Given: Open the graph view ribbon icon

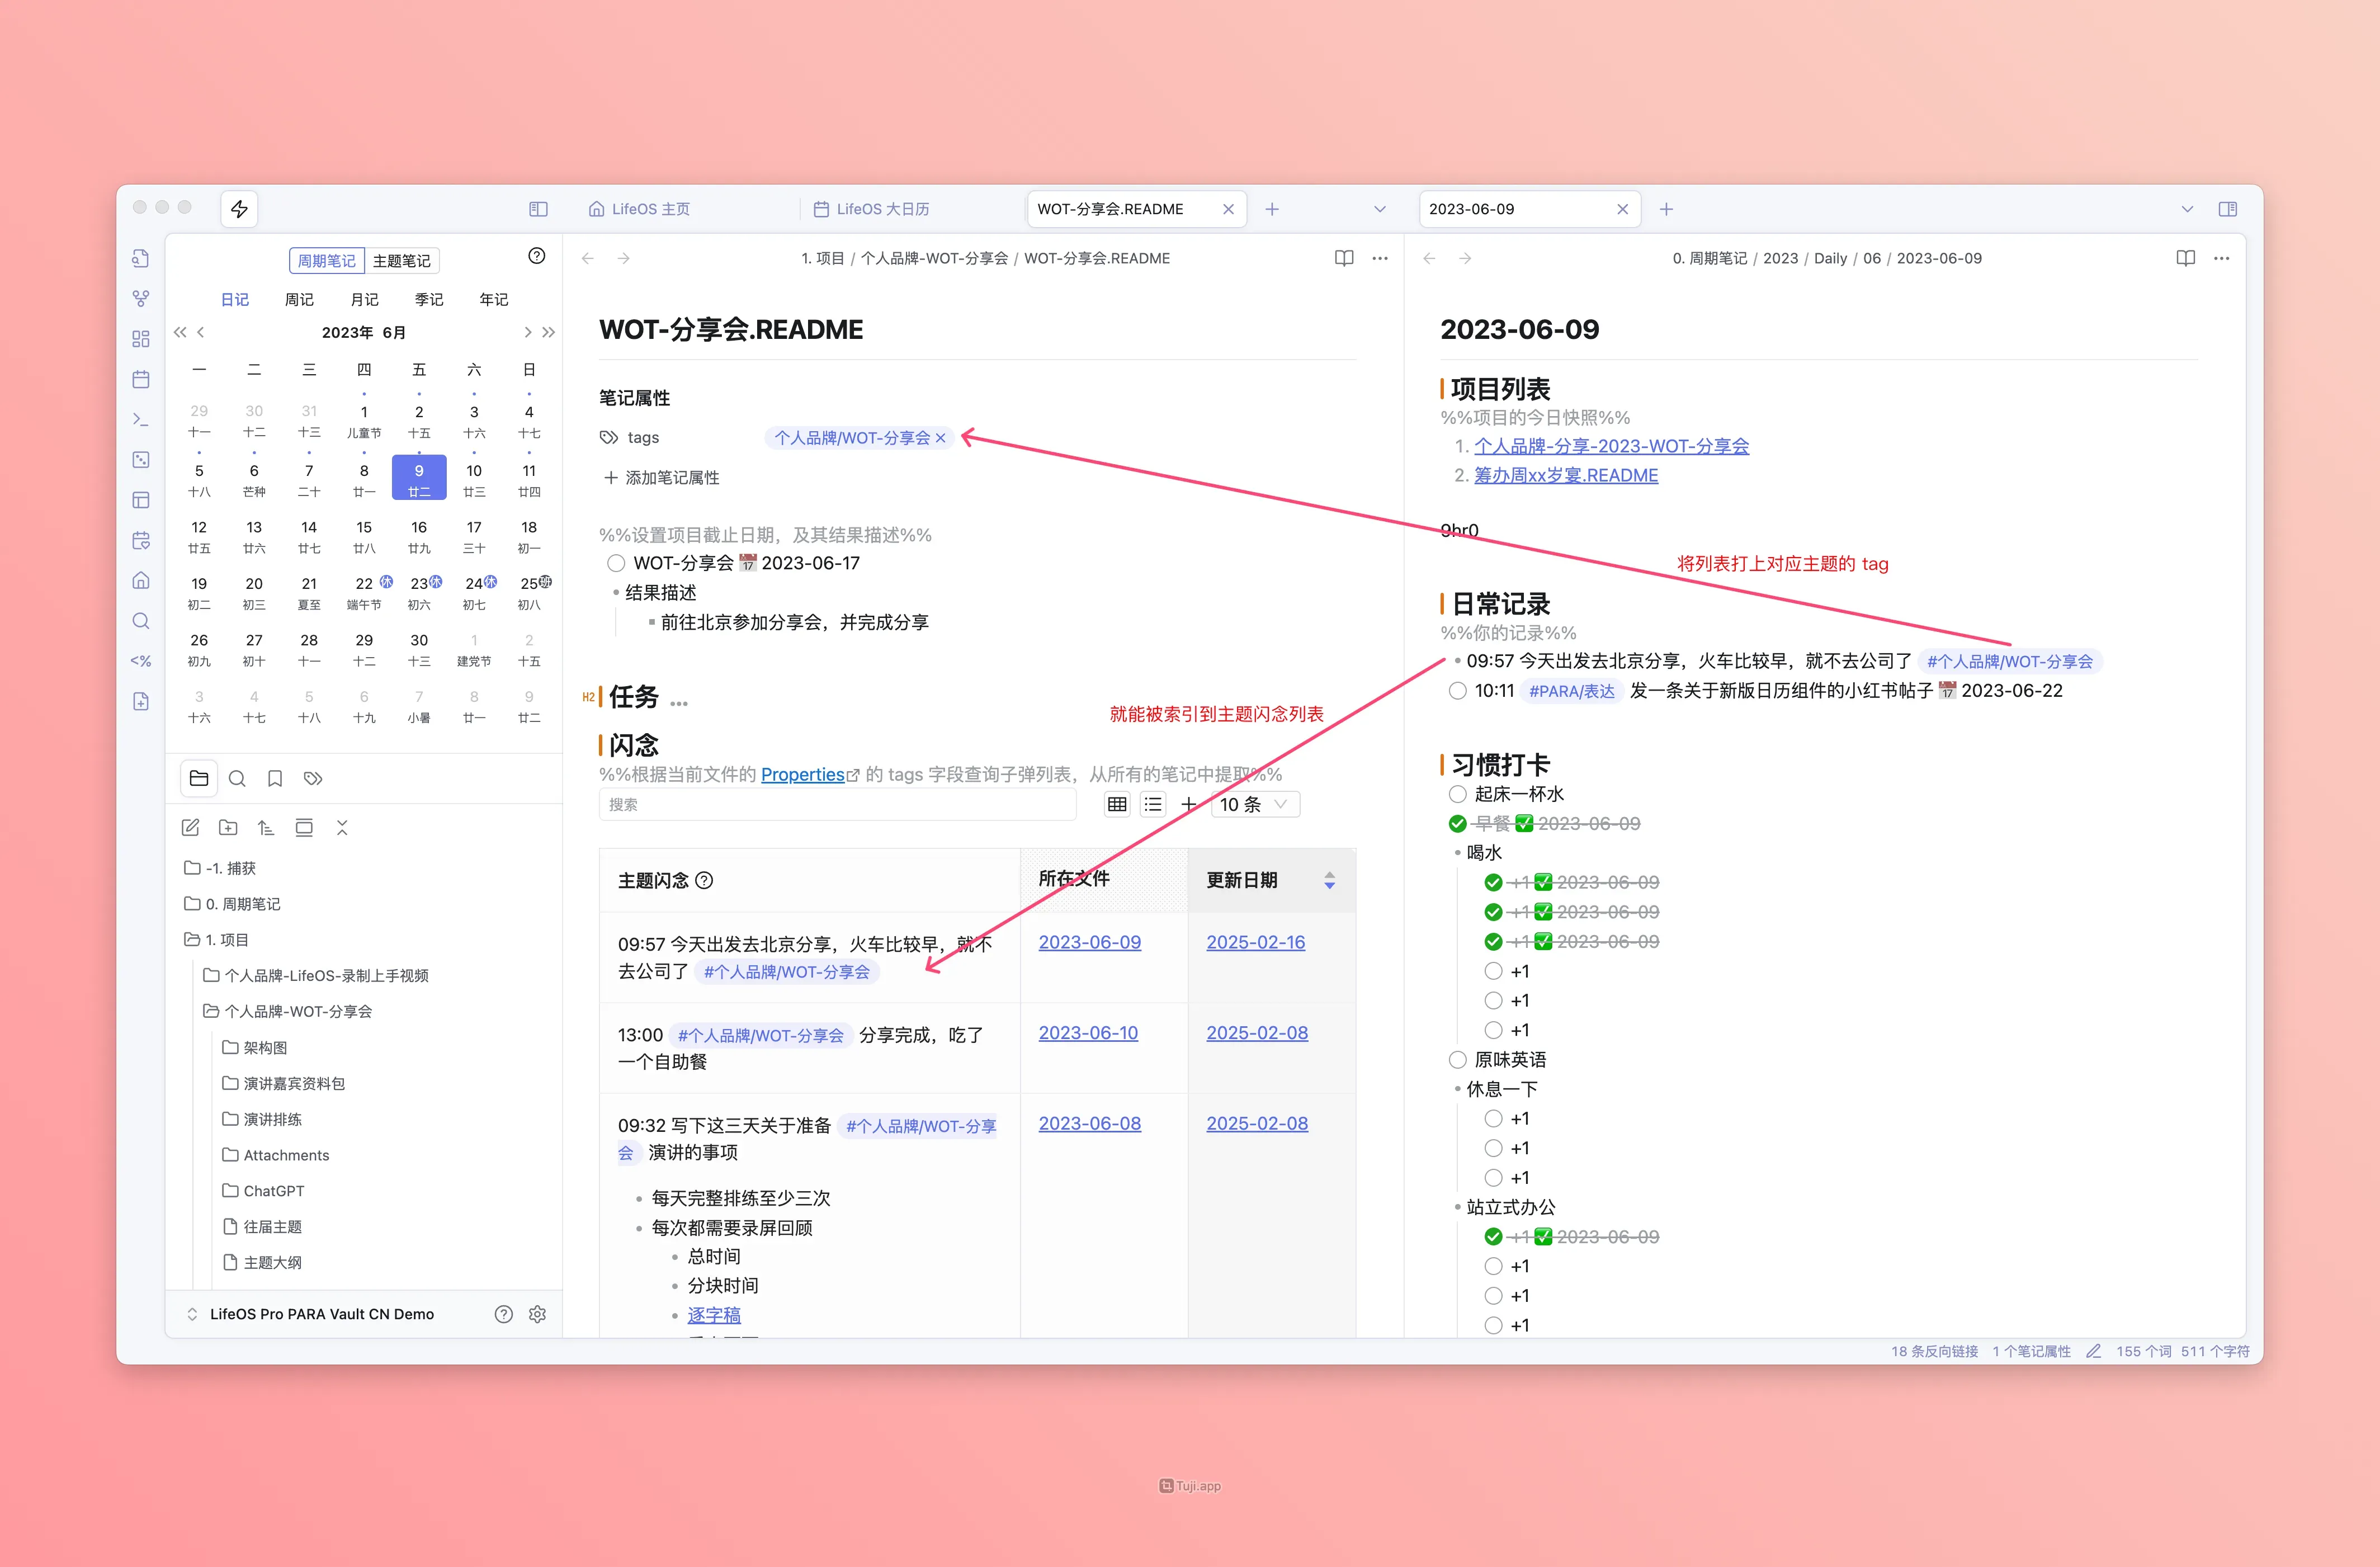Looking at the screenshot, I should pyautogui.click(x=141, y=298).
